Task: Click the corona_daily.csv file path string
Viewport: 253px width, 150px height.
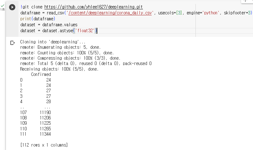Action: coord(110,13)
